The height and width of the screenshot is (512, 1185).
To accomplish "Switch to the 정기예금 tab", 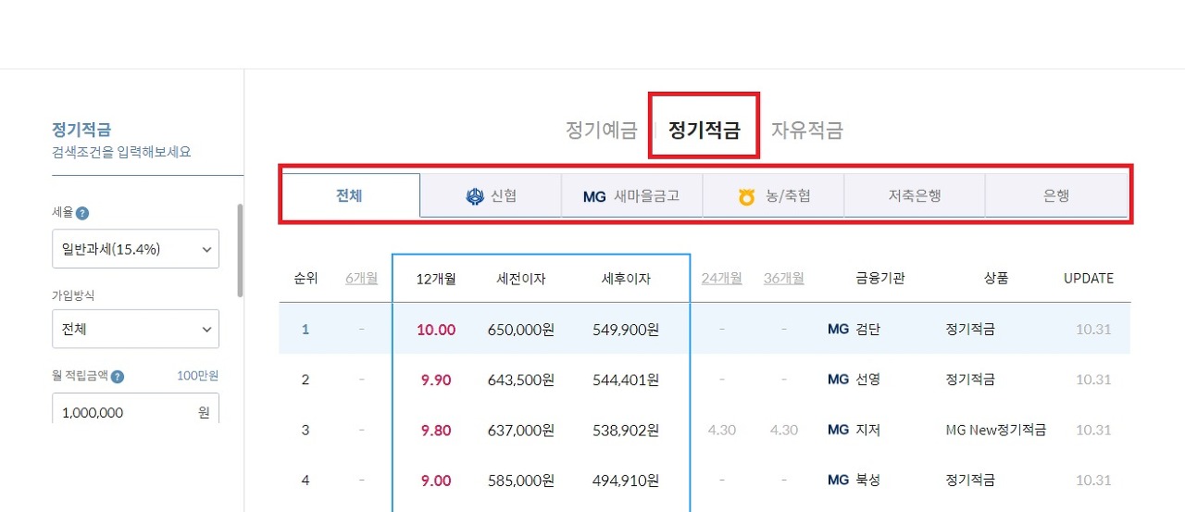I will pyautogui.click(x=602, y=131).
